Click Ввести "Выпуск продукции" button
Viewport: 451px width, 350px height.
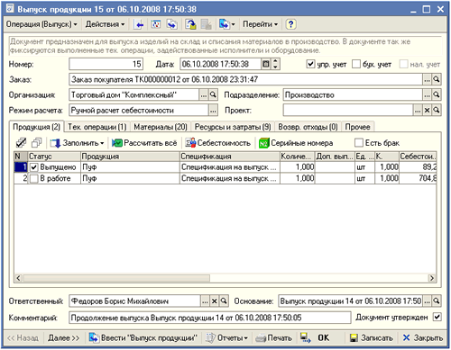143,338
